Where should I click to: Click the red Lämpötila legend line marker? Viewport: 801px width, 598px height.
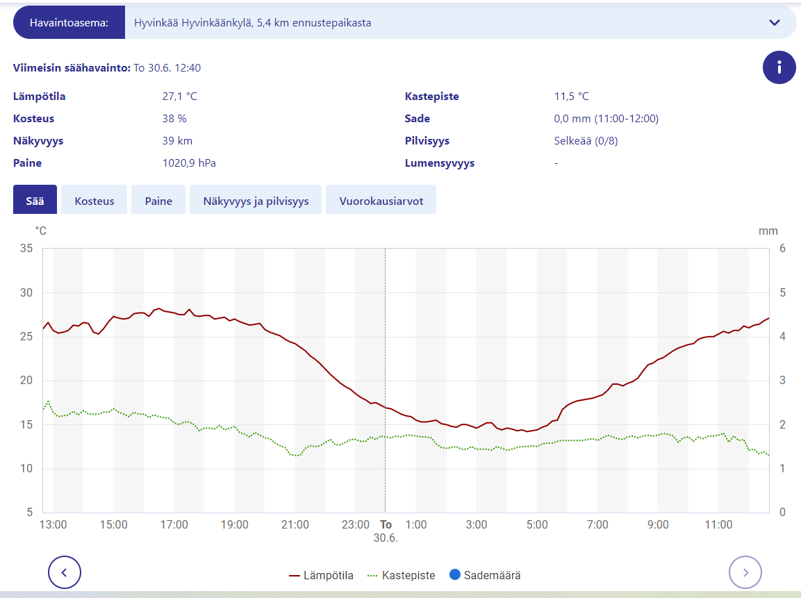pos(295,575)
